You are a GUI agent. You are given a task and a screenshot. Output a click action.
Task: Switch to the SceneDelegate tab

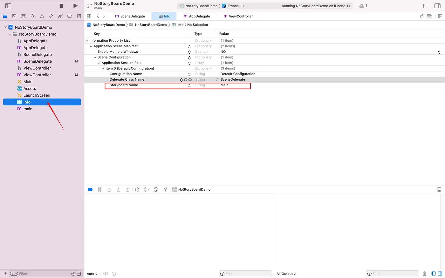pyautogui.click(x=130, y=16)
